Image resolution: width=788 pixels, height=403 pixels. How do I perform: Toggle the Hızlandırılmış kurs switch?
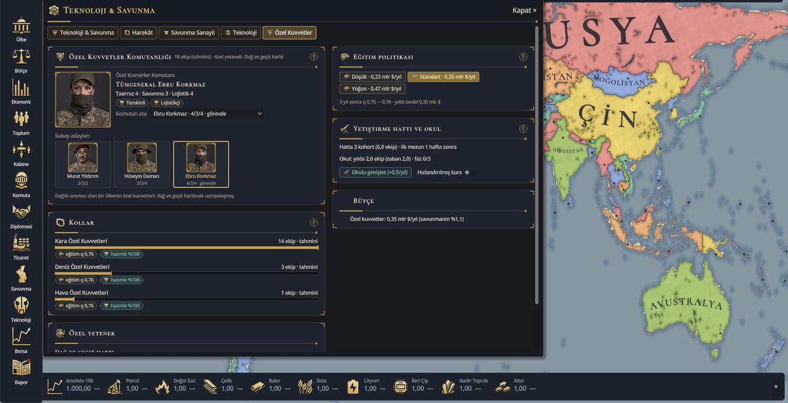click(470, 172)
